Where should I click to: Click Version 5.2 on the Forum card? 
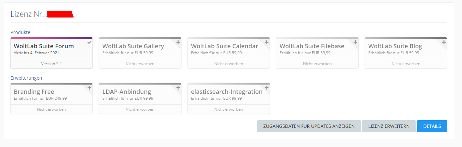(51, 64)
